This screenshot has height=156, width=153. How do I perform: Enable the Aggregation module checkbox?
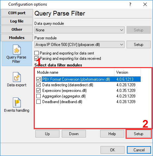coord(38,96)
